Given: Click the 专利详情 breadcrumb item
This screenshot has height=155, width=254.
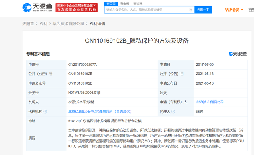Looking at the screenshot, I should (x=97, y=24).
